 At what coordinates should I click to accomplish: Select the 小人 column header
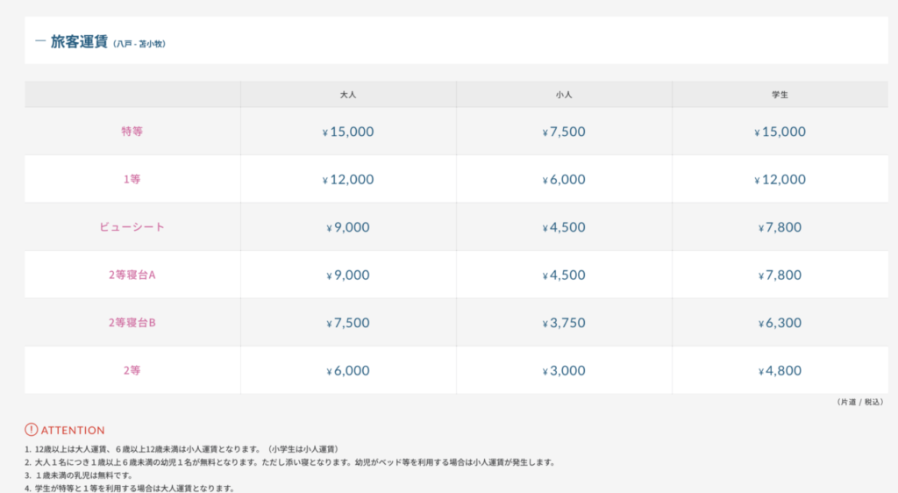[x=564, y=95]
